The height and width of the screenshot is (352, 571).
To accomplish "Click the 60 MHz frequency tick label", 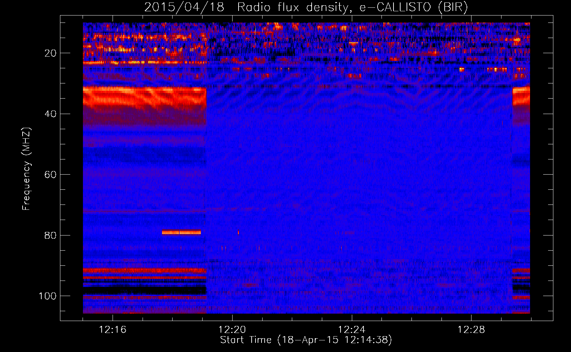I will (x=50, y=175).
